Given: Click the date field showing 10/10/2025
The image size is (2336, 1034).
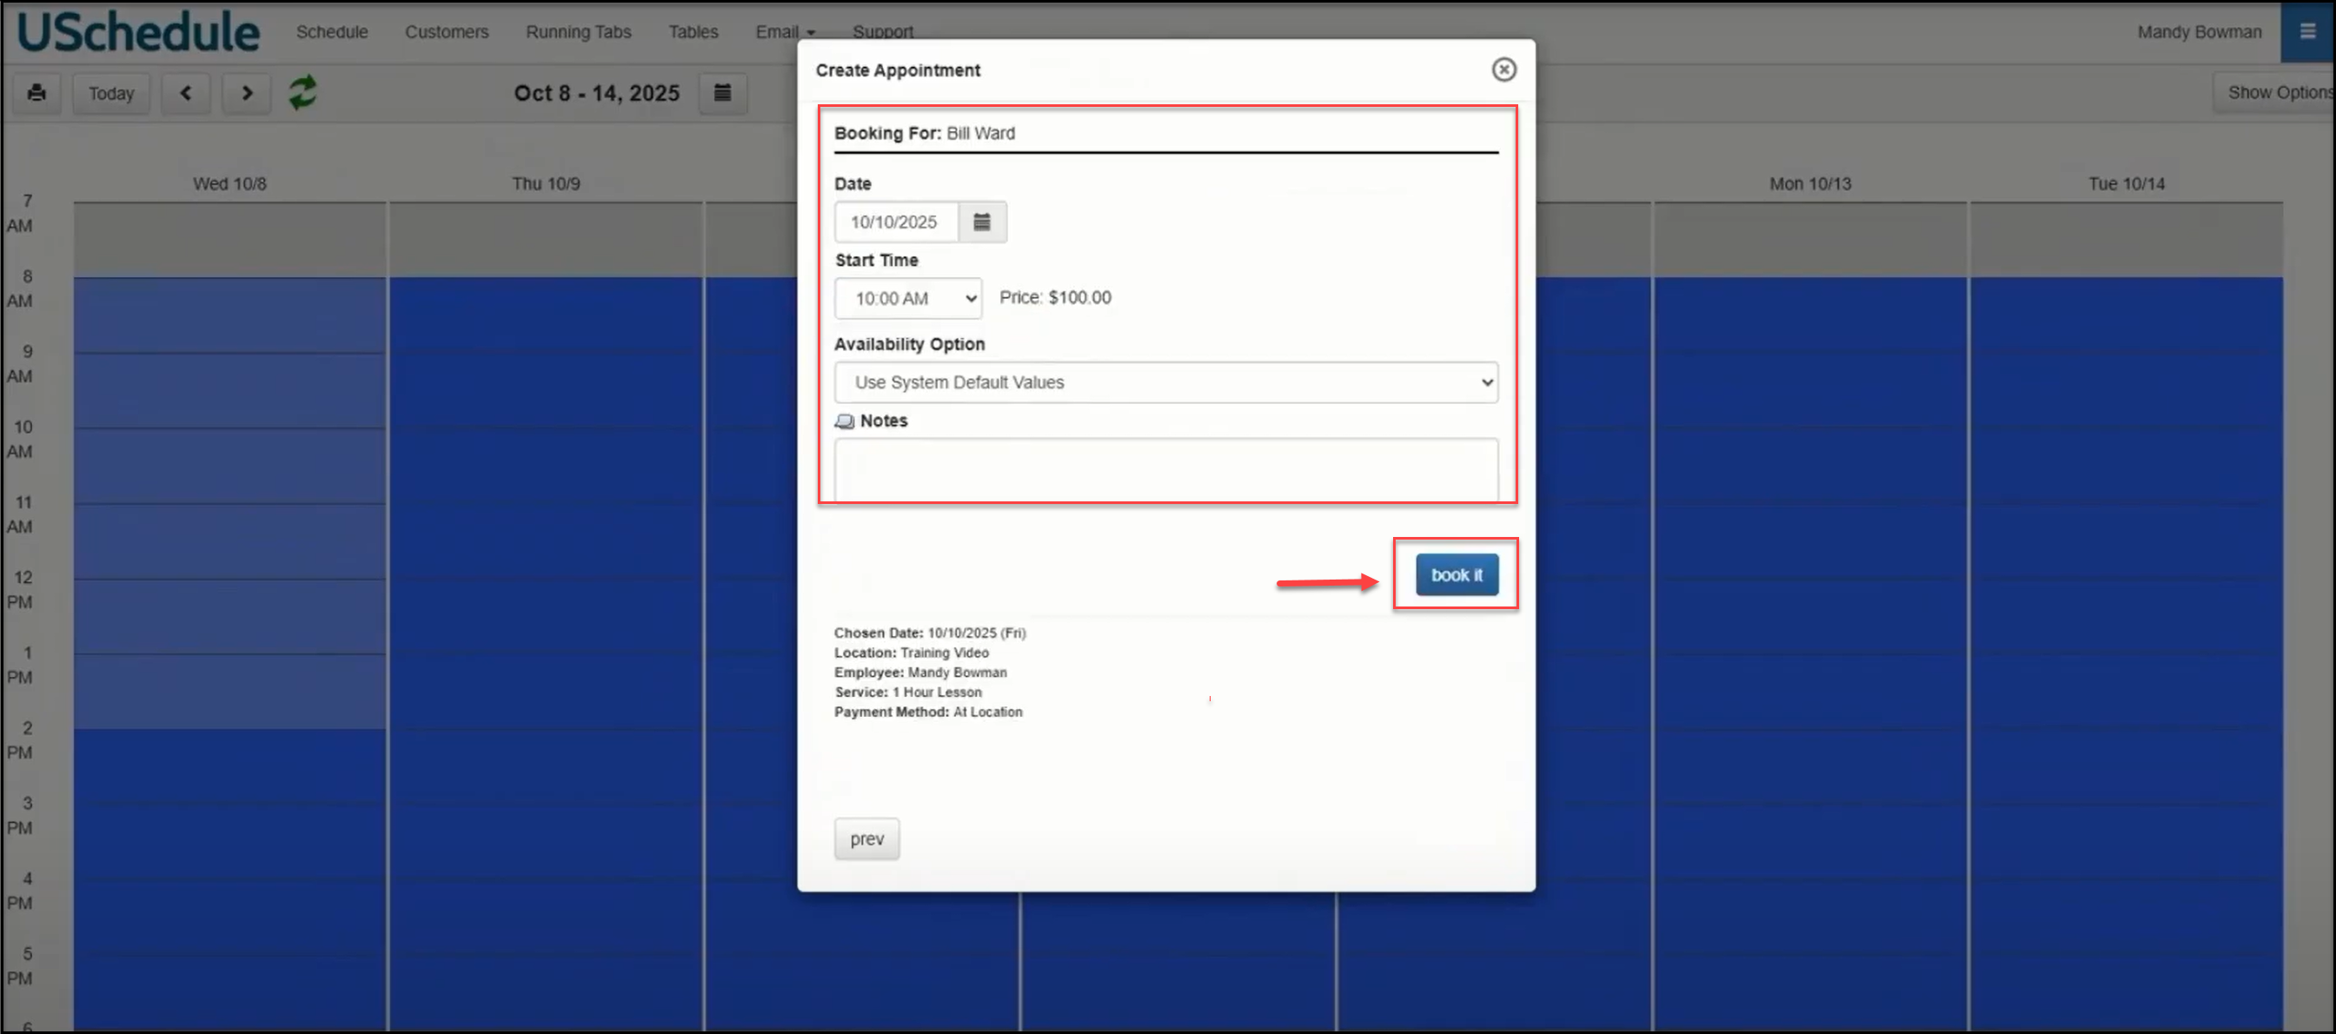Looking at the screenshot, I should click(894, 222).
